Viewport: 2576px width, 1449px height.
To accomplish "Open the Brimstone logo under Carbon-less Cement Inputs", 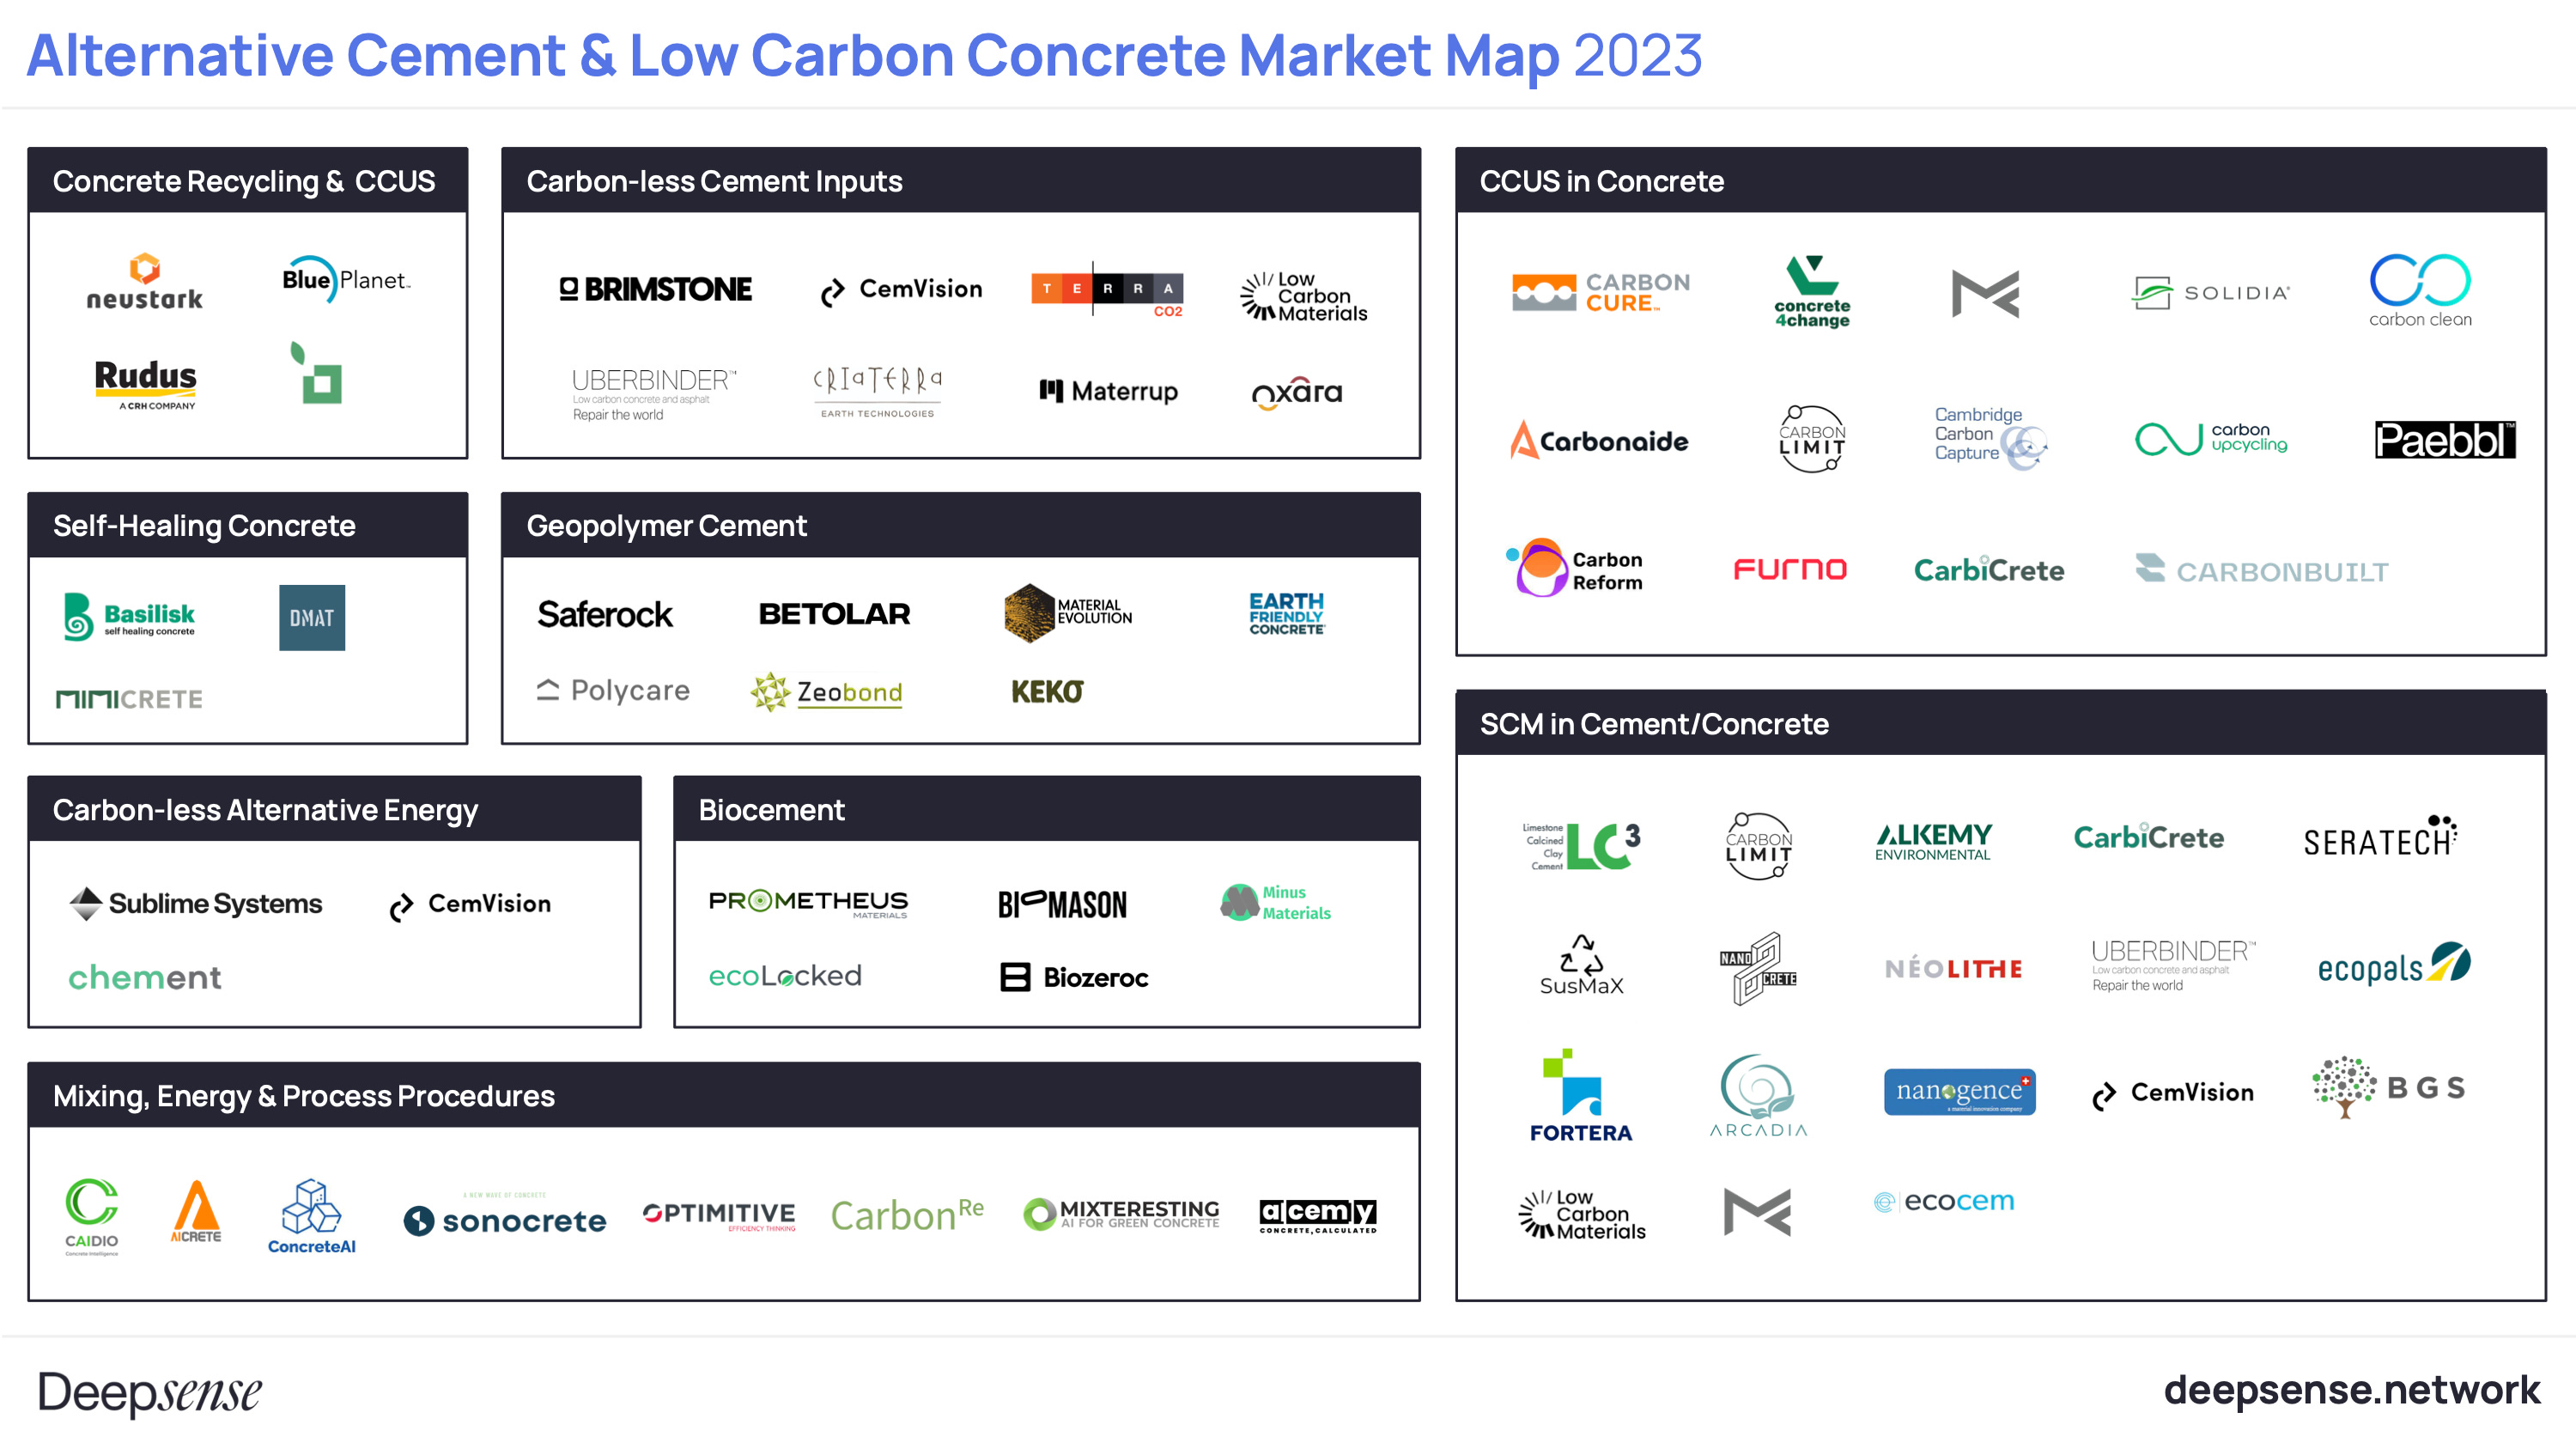I will pyautogui.click(x=655, y=289).
